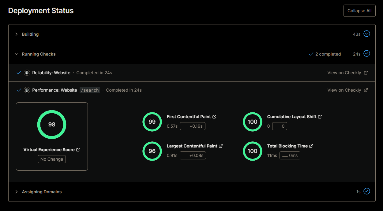Screen dimensions: 383x211
Task: Click the Reliability: Website check tick icon
Action: coord(19,73)
